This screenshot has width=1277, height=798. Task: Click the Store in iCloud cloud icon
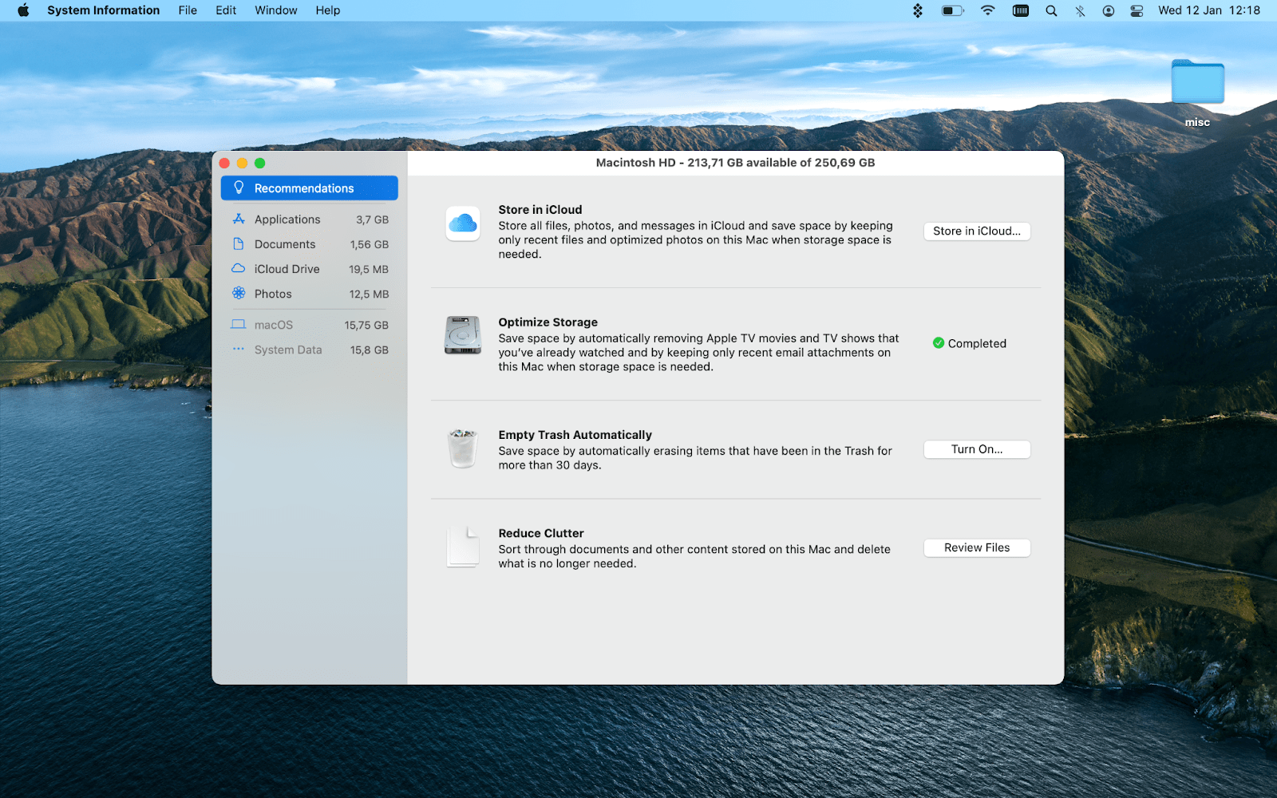point(463,223)
